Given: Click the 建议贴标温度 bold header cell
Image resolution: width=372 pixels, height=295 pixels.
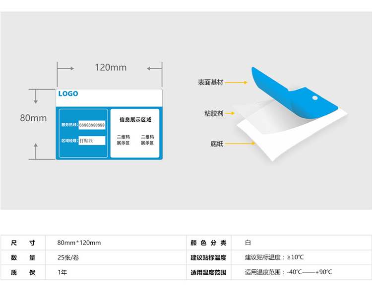Looking at the screenshot, I should (x=208, y=257).
